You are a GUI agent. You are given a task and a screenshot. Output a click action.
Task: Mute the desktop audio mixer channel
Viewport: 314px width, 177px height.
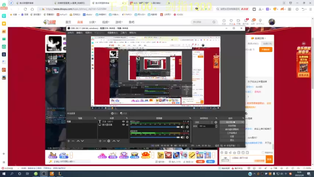click(x=183, y=137)
